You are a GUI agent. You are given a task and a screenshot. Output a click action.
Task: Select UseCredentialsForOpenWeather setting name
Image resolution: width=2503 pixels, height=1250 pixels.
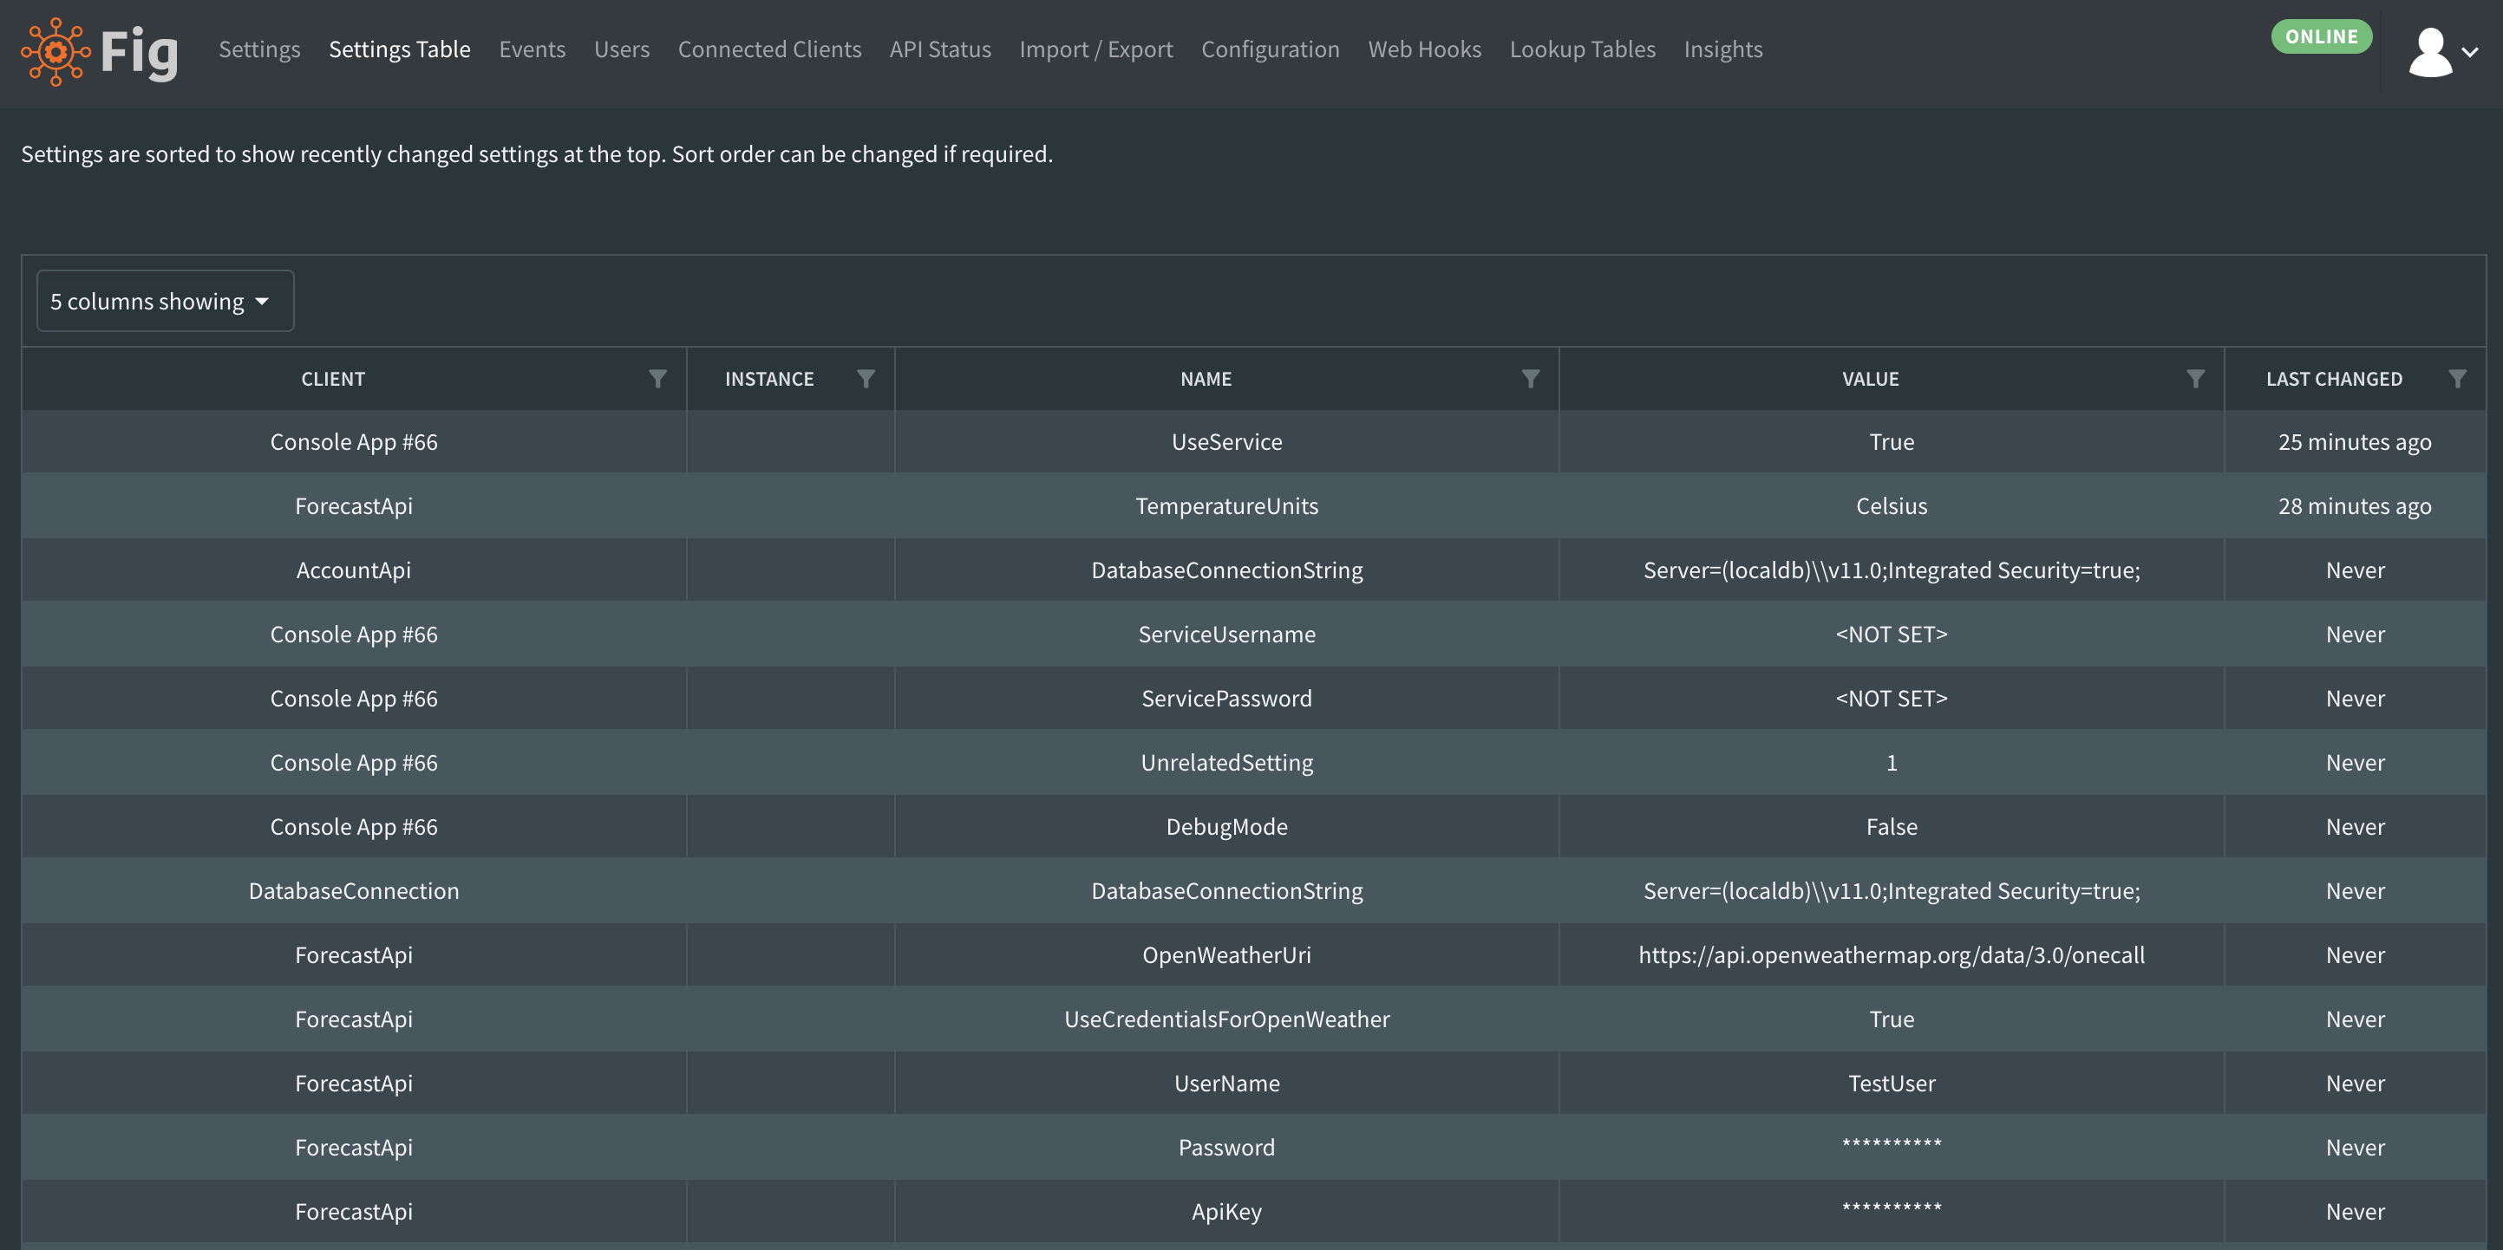point(1227,1019)
